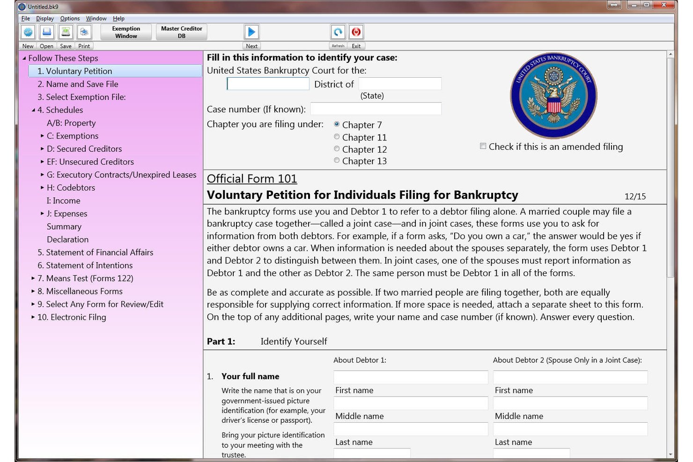Click Debtor 2 First name field
The height and width of the screenshot is (462, 693).
pos(570,377)
